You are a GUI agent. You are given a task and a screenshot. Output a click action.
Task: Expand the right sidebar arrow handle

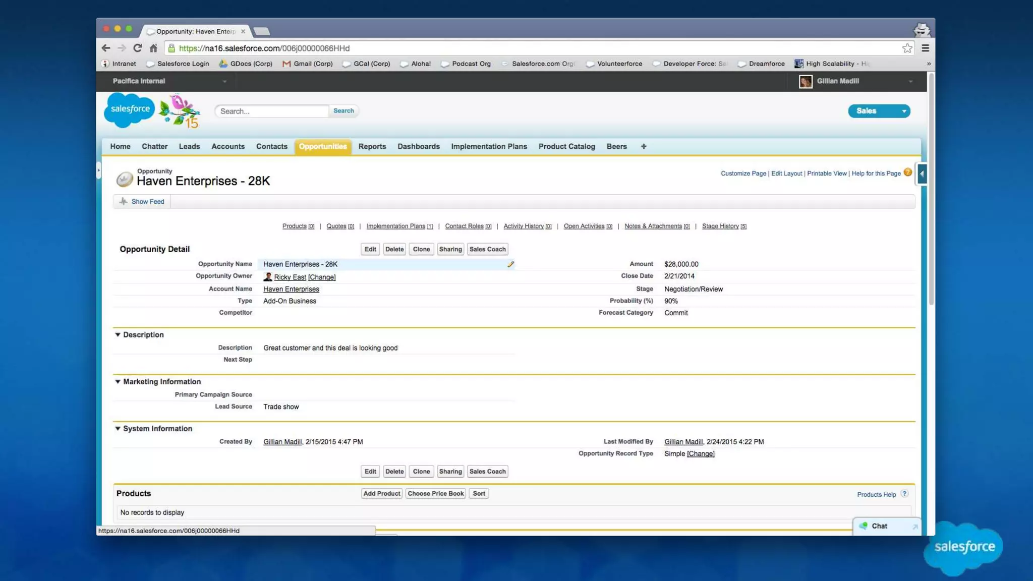coord(922,174)
